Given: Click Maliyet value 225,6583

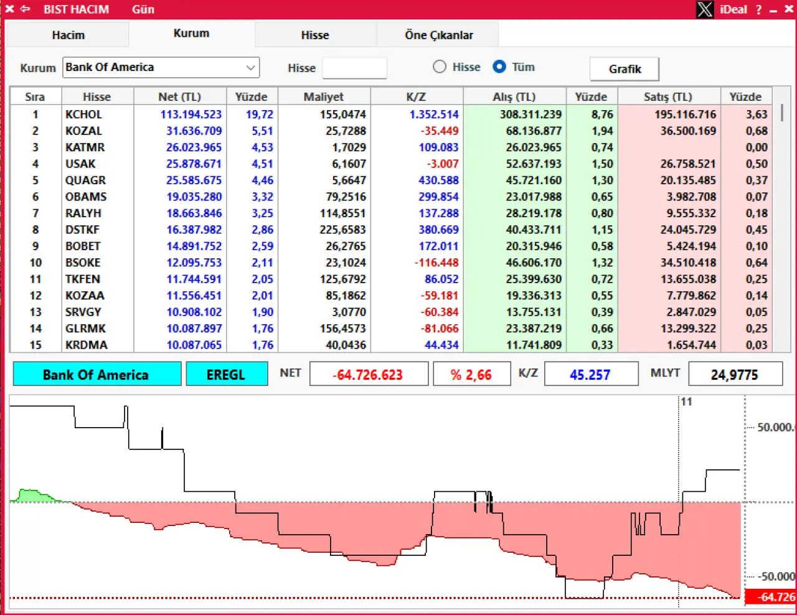Looking at the screenshot, I should (342, 230).
